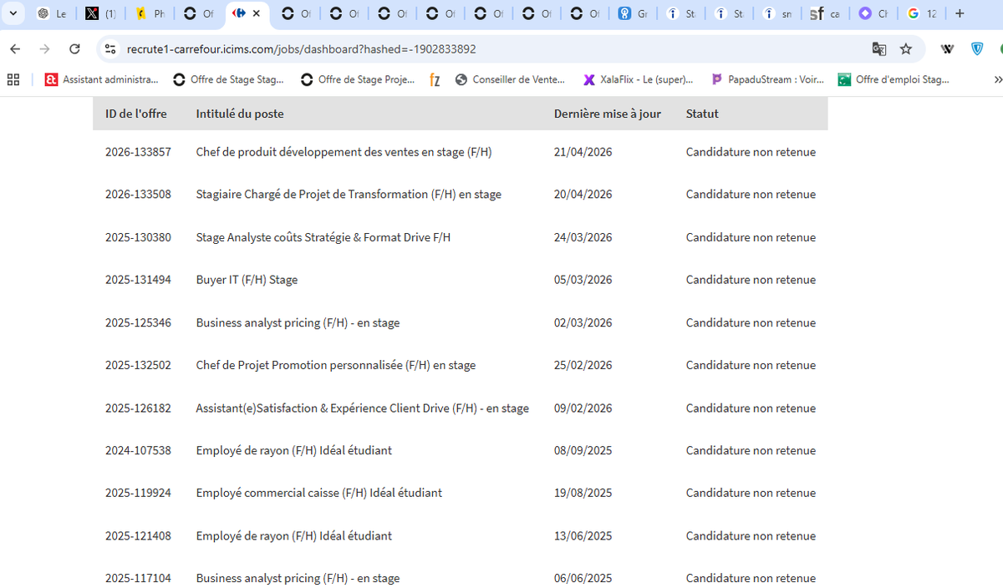
Task: Select offer ID 2025-131494
Action: click(138, 280)
